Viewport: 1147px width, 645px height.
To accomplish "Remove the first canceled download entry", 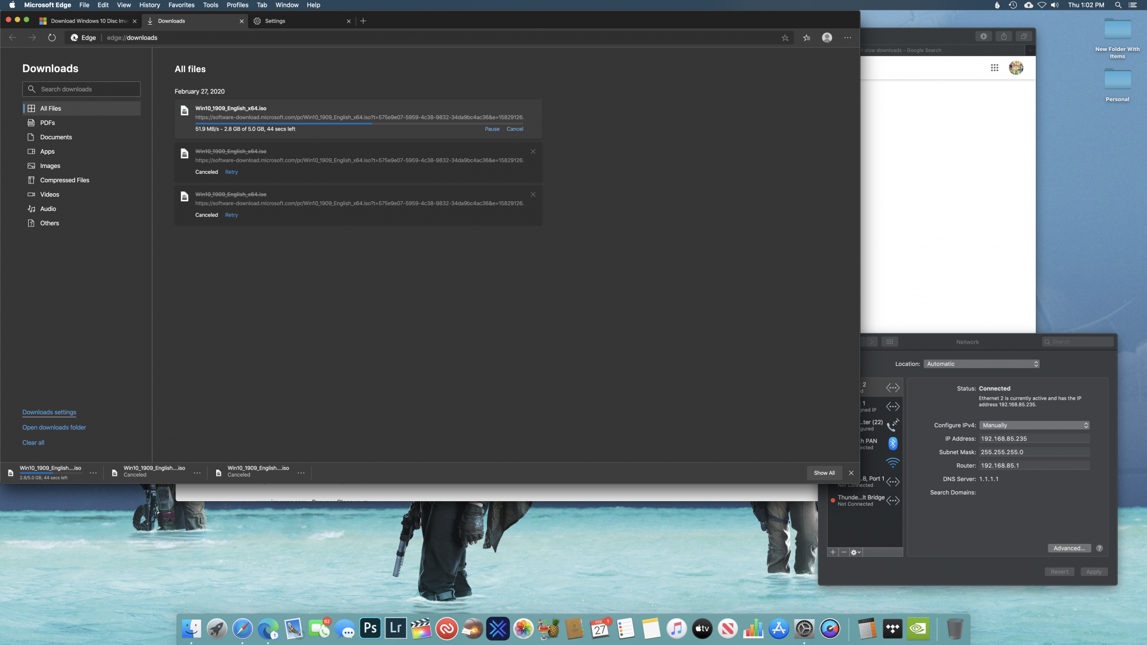I will tap(533, 151).
